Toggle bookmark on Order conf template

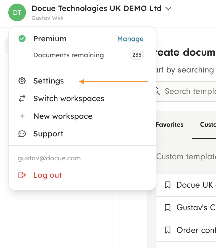coord(167,230)
